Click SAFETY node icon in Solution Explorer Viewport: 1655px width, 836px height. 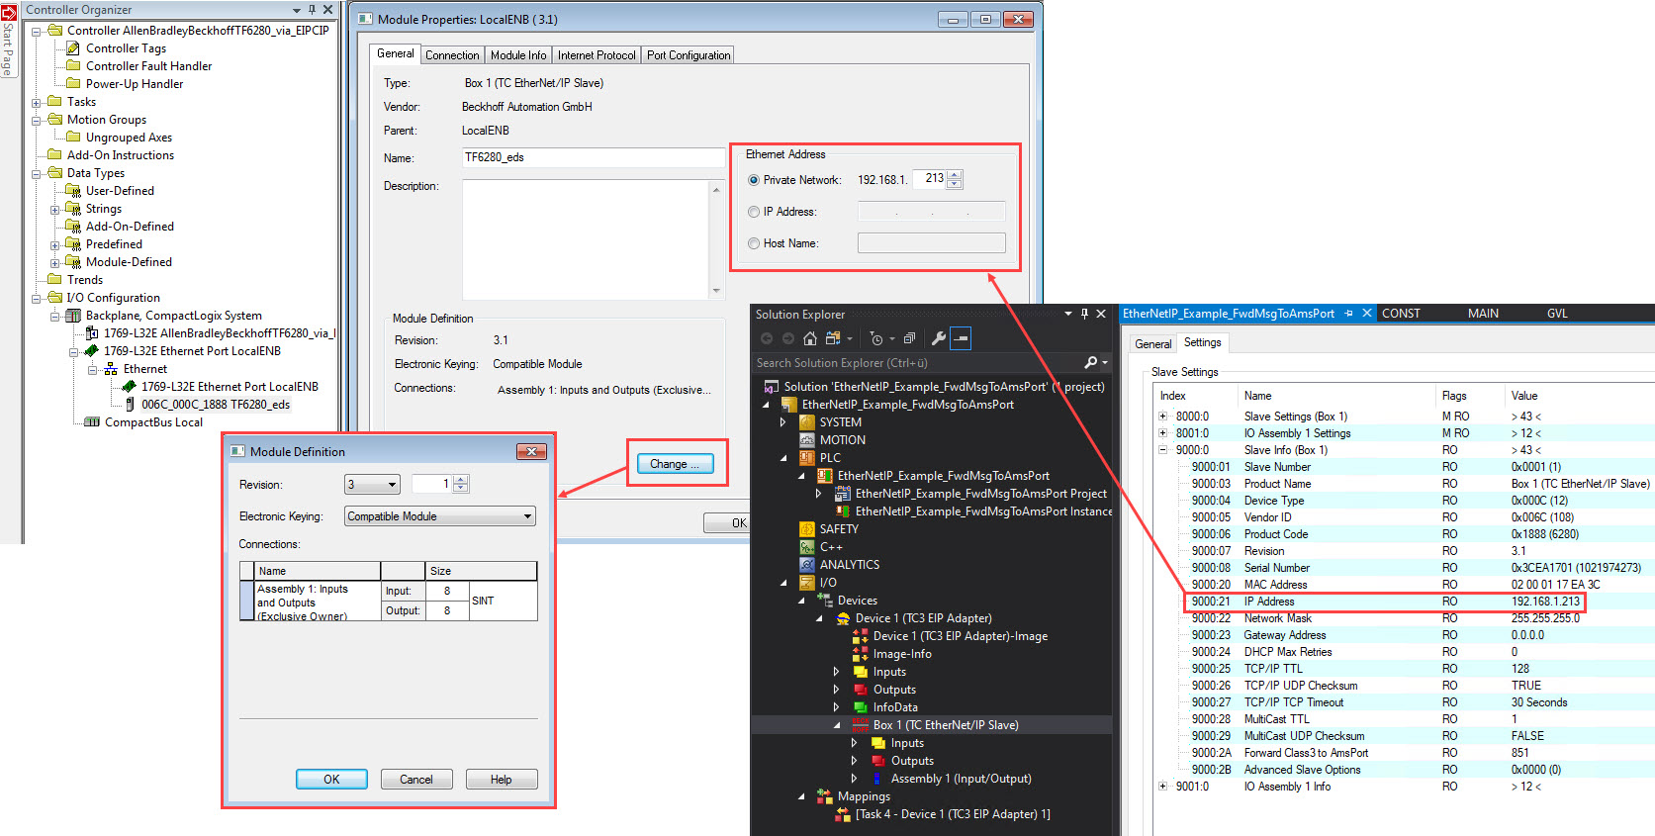point(807,529)
